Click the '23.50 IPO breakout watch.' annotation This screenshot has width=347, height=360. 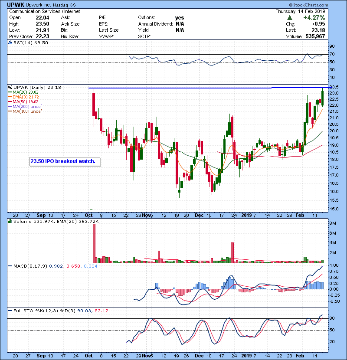65,161
